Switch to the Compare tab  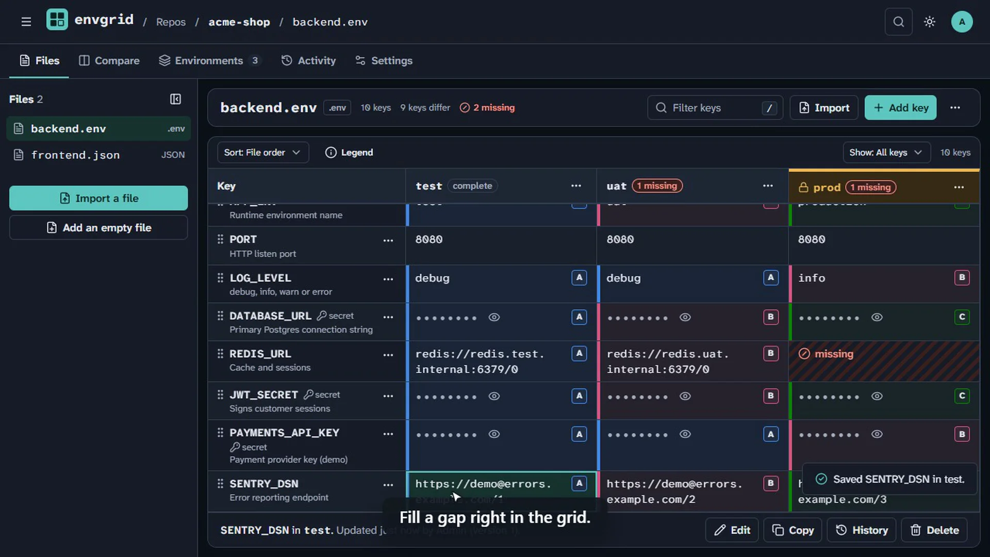[x=109, y=60]
